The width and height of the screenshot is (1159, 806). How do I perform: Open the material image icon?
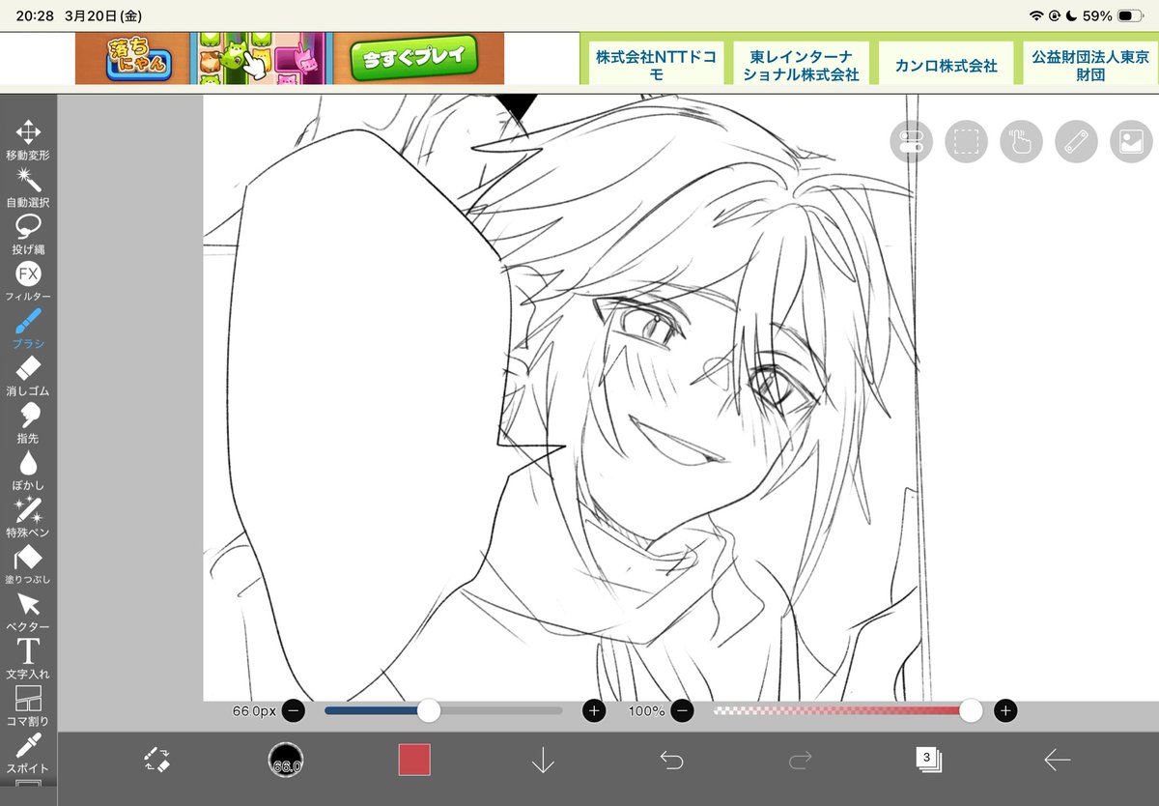click(x=1131, y=141)
